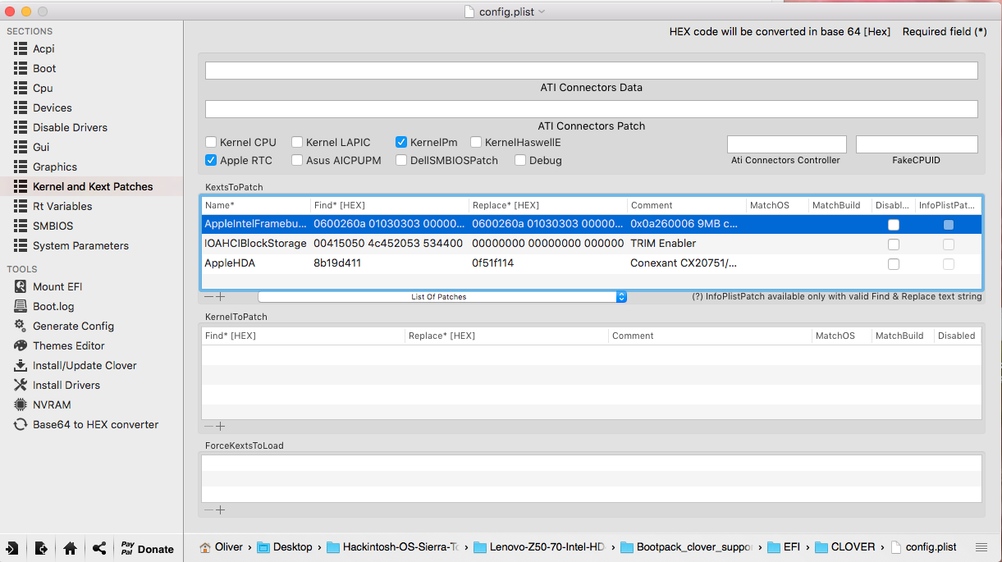
Task: Tick Disabled checkbox for IOAHCIBlockStorage patch
Action: pos(894,244)
